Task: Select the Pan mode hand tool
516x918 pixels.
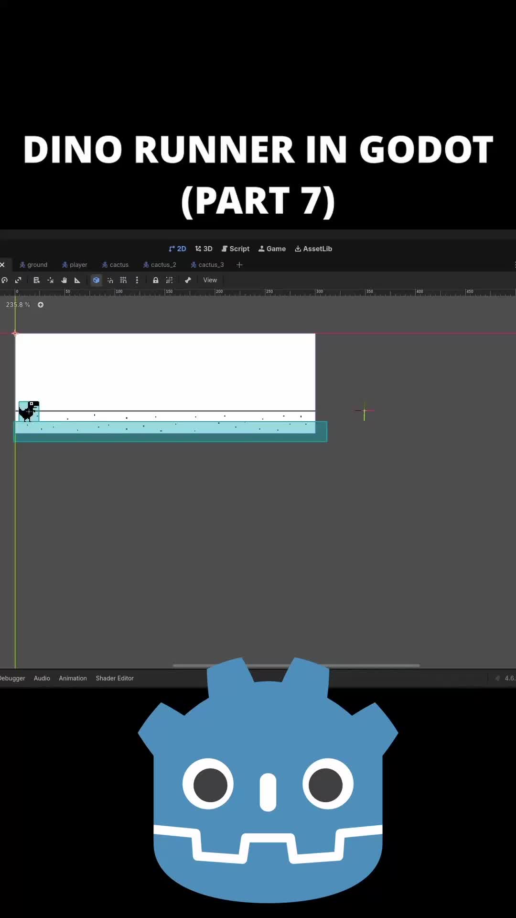Action: point(64,280)
